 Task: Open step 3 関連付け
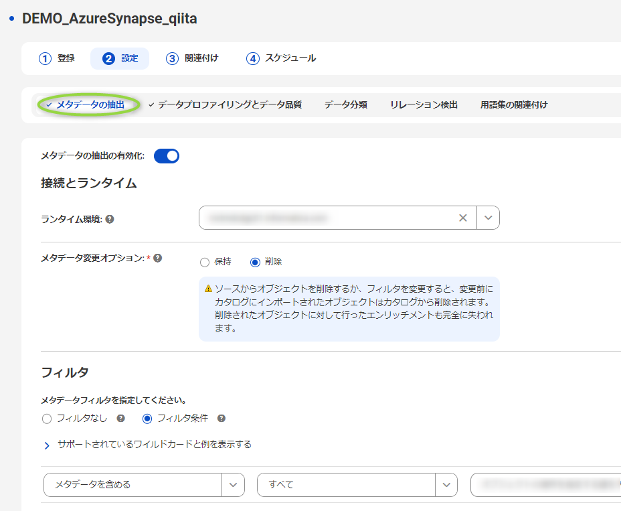[192, 58]
